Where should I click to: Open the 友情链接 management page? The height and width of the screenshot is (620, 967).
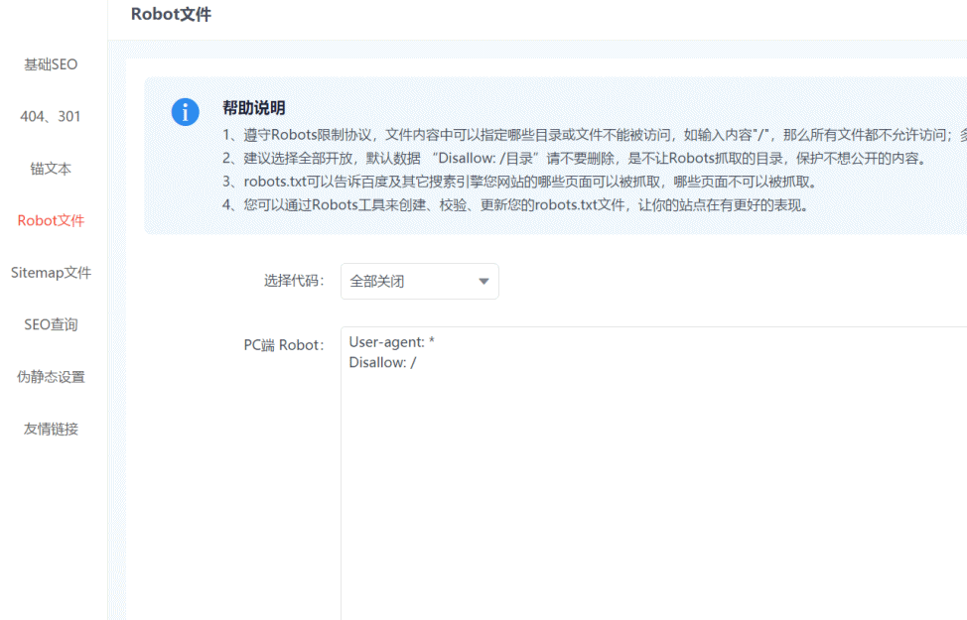click(51, 429)
